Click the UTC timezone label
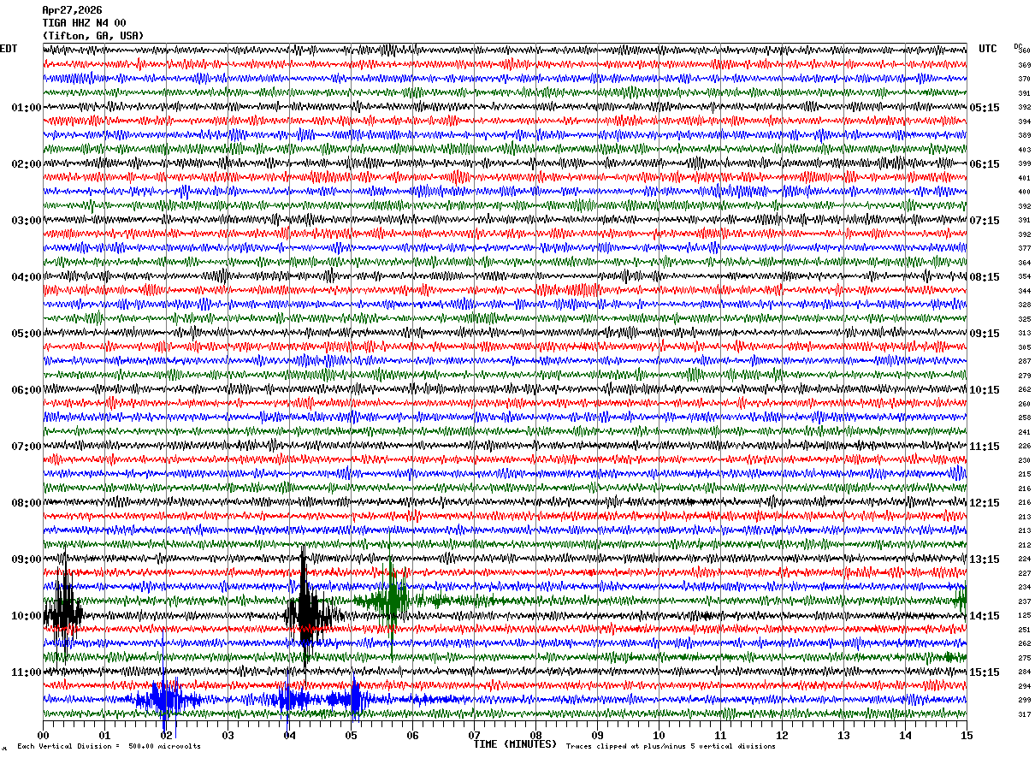Screen dimensions: 1035x758 (x=988, y=49)
